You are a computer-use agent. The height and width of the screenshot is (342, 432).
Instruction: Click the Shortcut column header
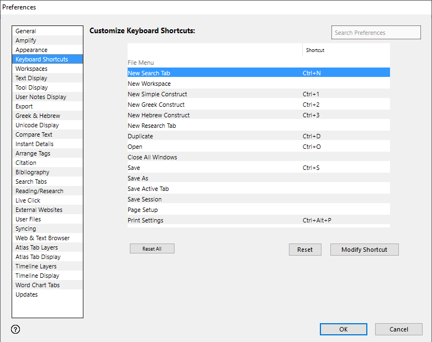pyautogui.click(x=315, y=50)
